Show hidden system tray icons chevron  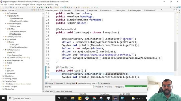tap(143, 98)
